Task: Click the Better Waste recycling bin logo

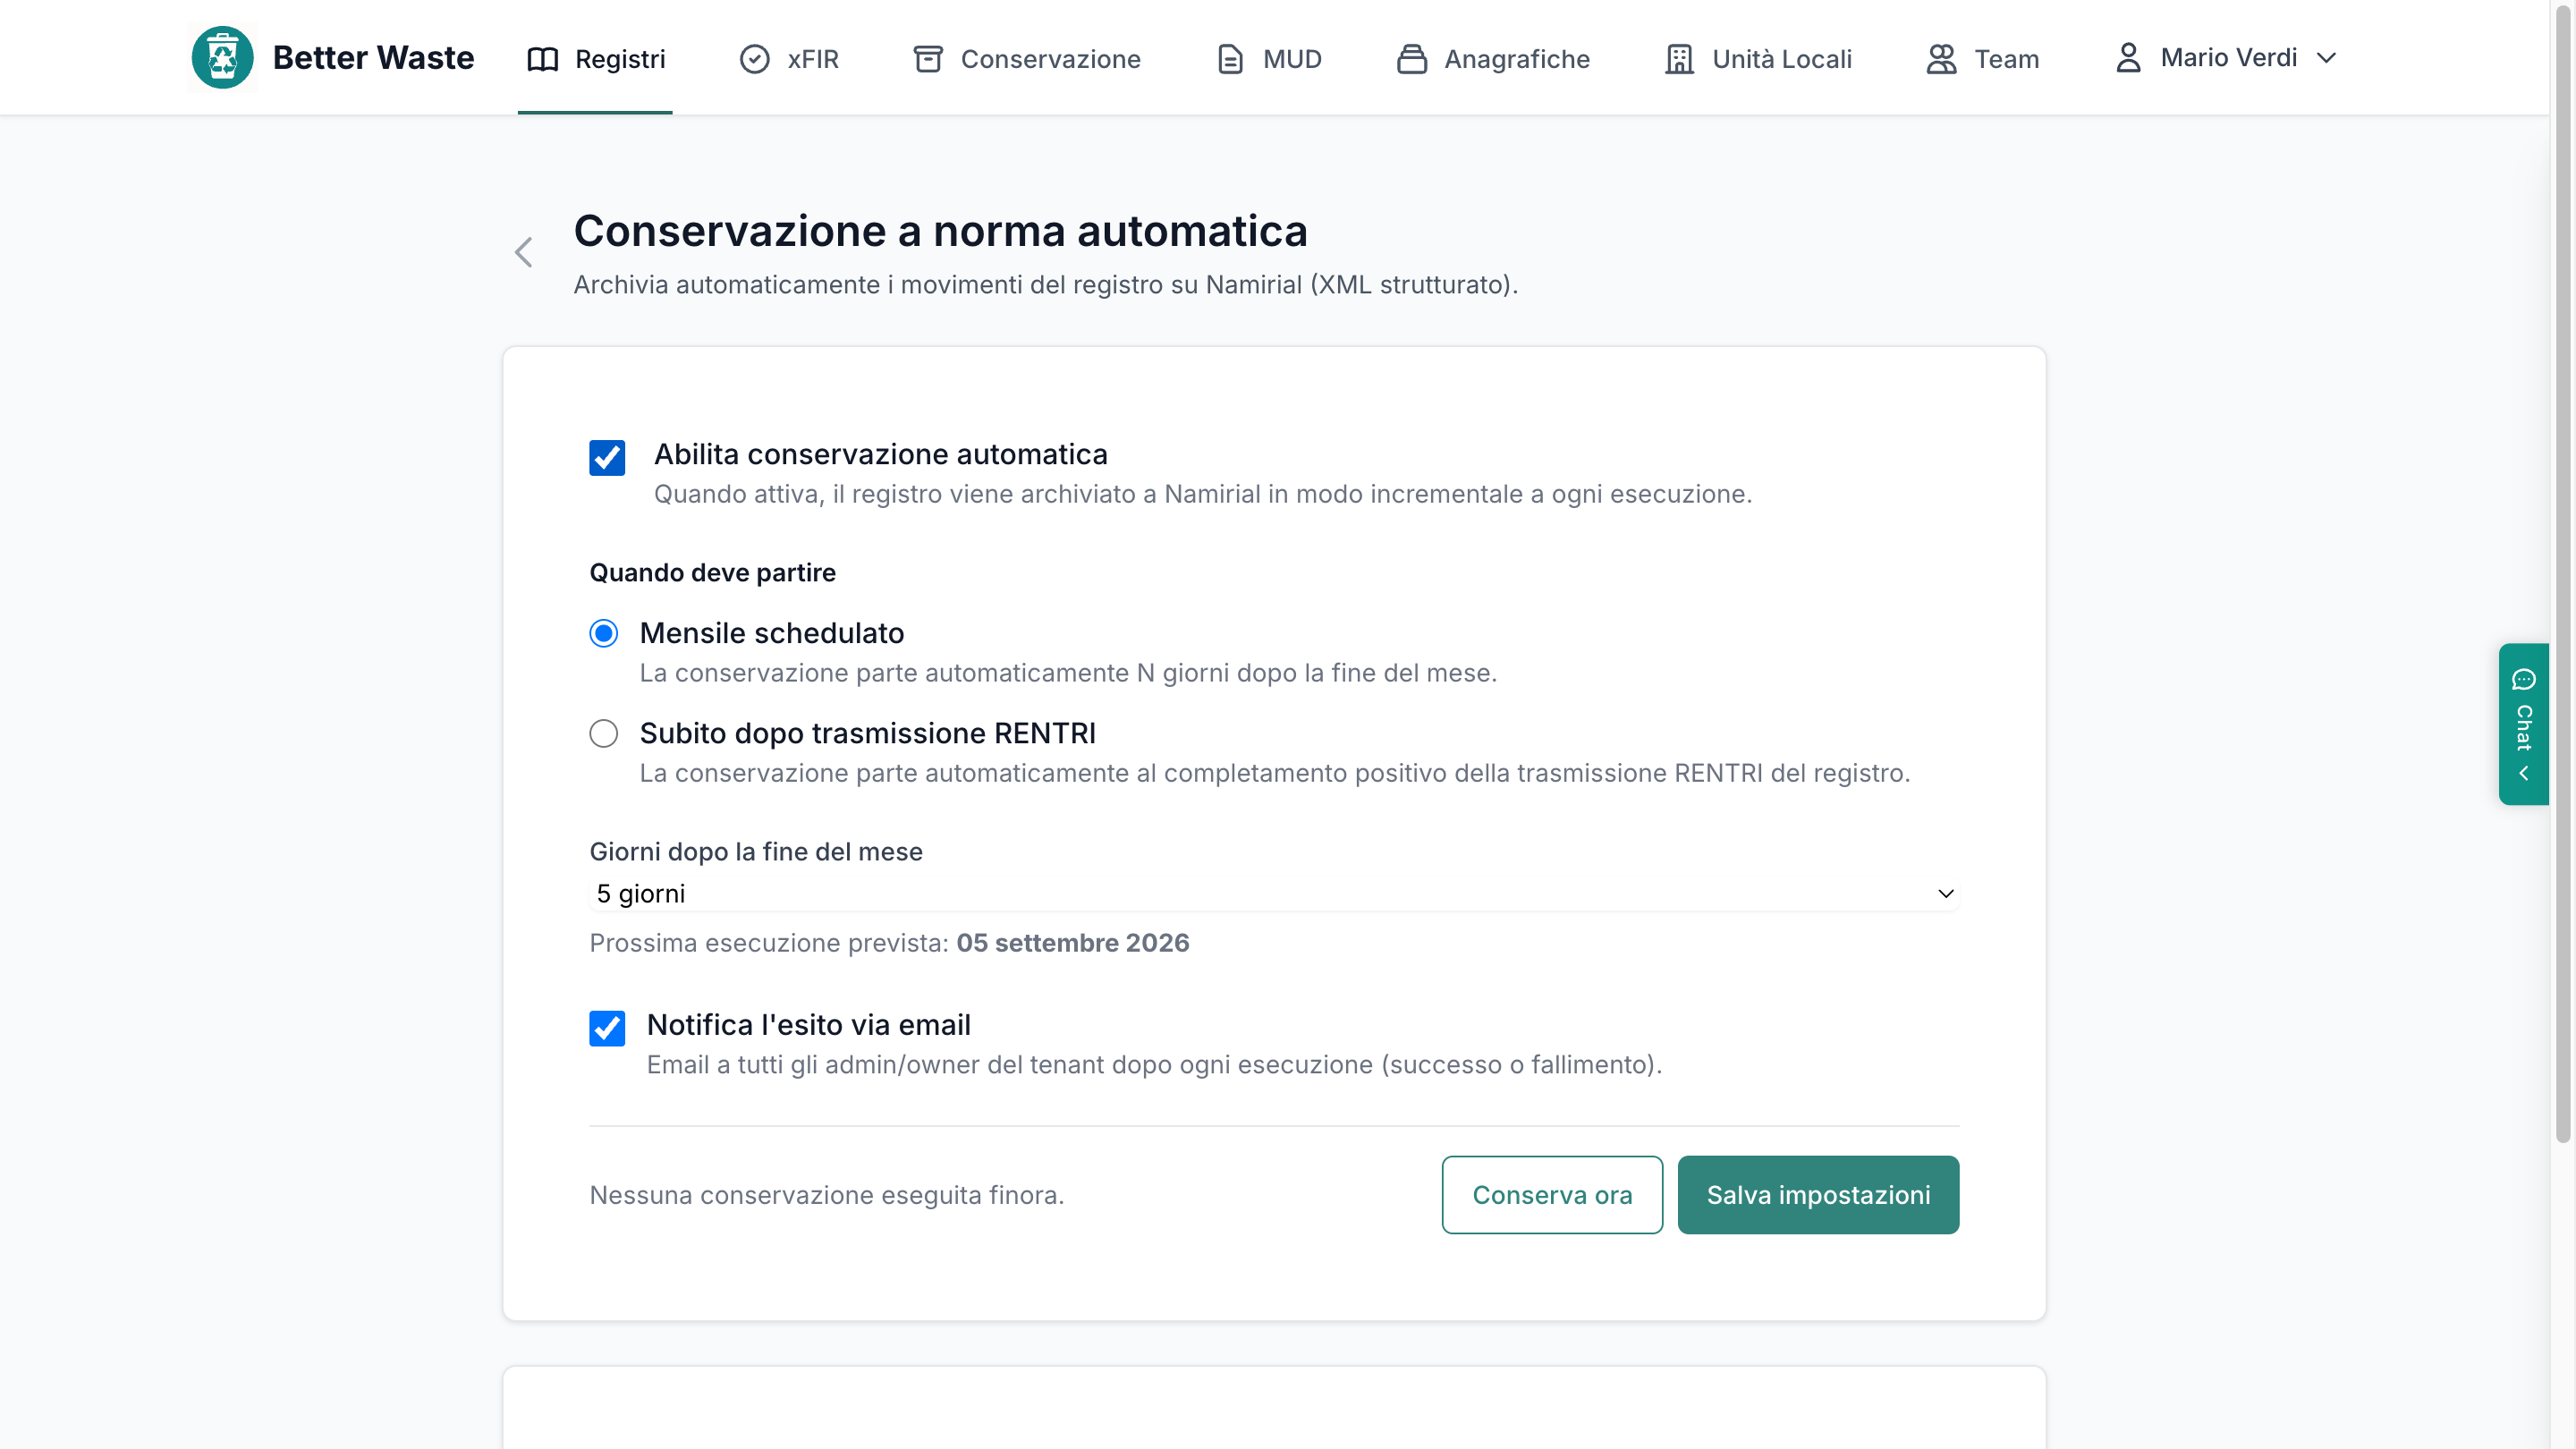Action: click(x=222, y=58)
